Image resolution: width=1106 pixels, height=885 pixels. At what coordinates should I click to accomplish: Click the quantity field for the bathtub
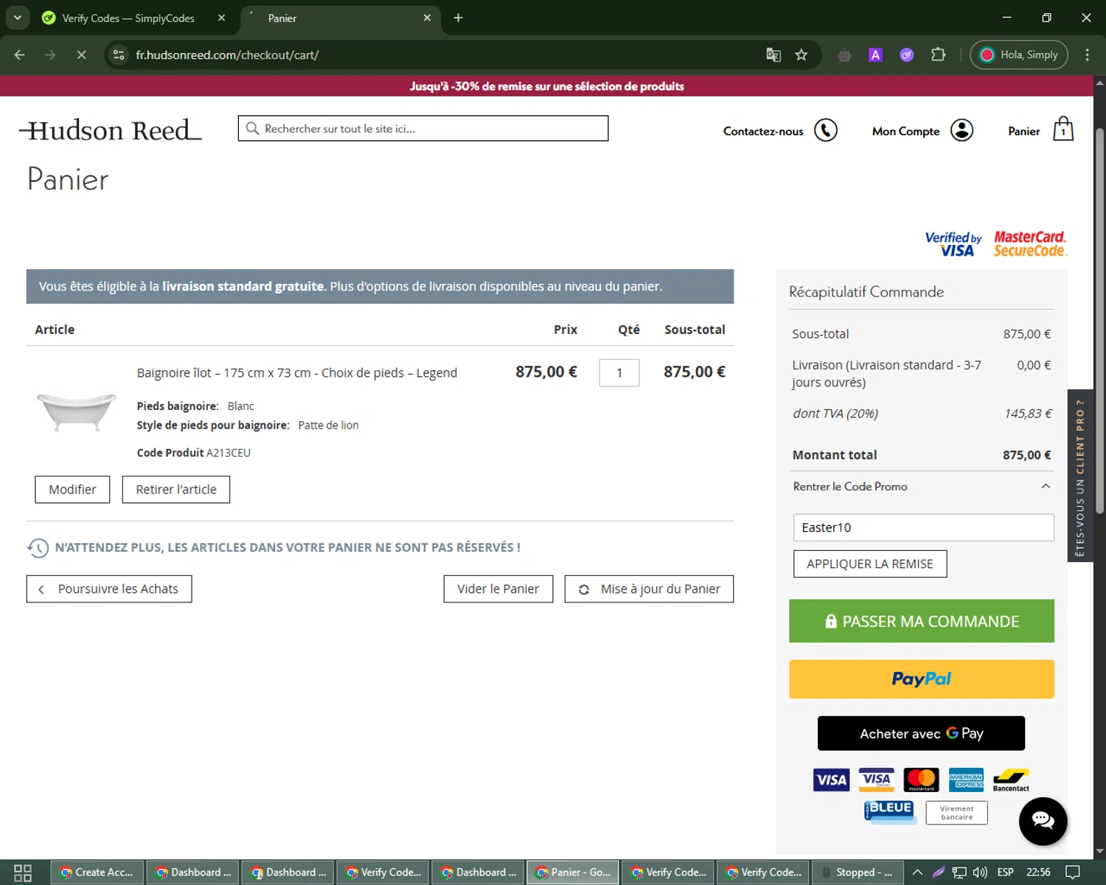point(619,373)
